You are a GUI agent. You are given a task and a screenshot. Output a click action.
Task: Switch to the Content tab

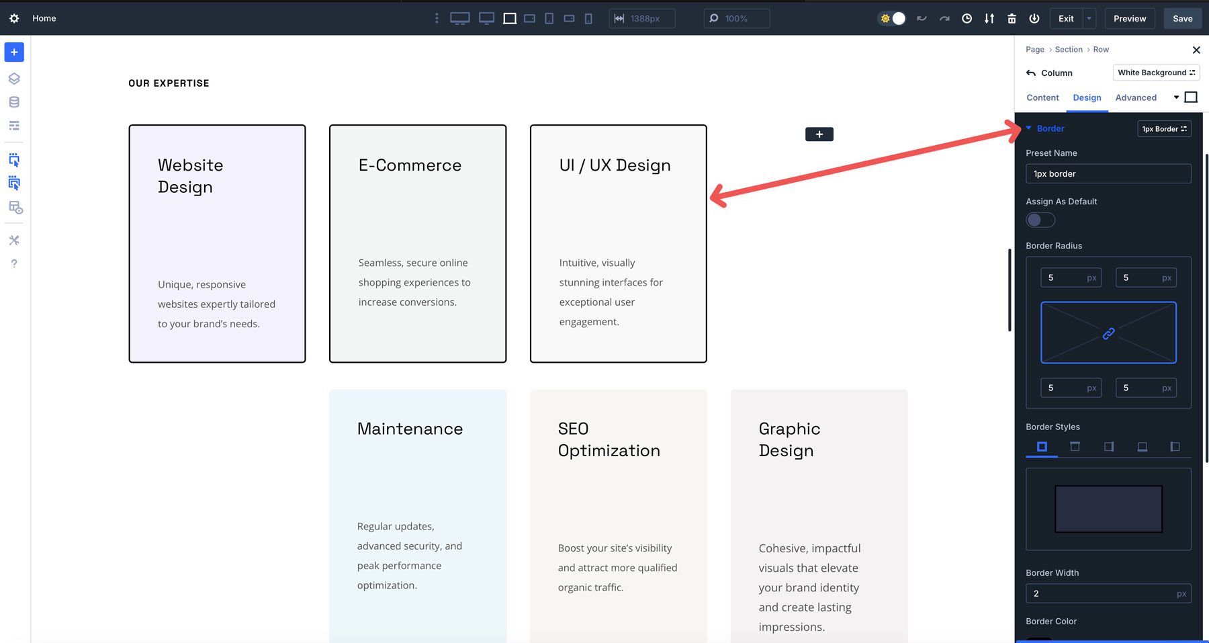coord(1042,97)
